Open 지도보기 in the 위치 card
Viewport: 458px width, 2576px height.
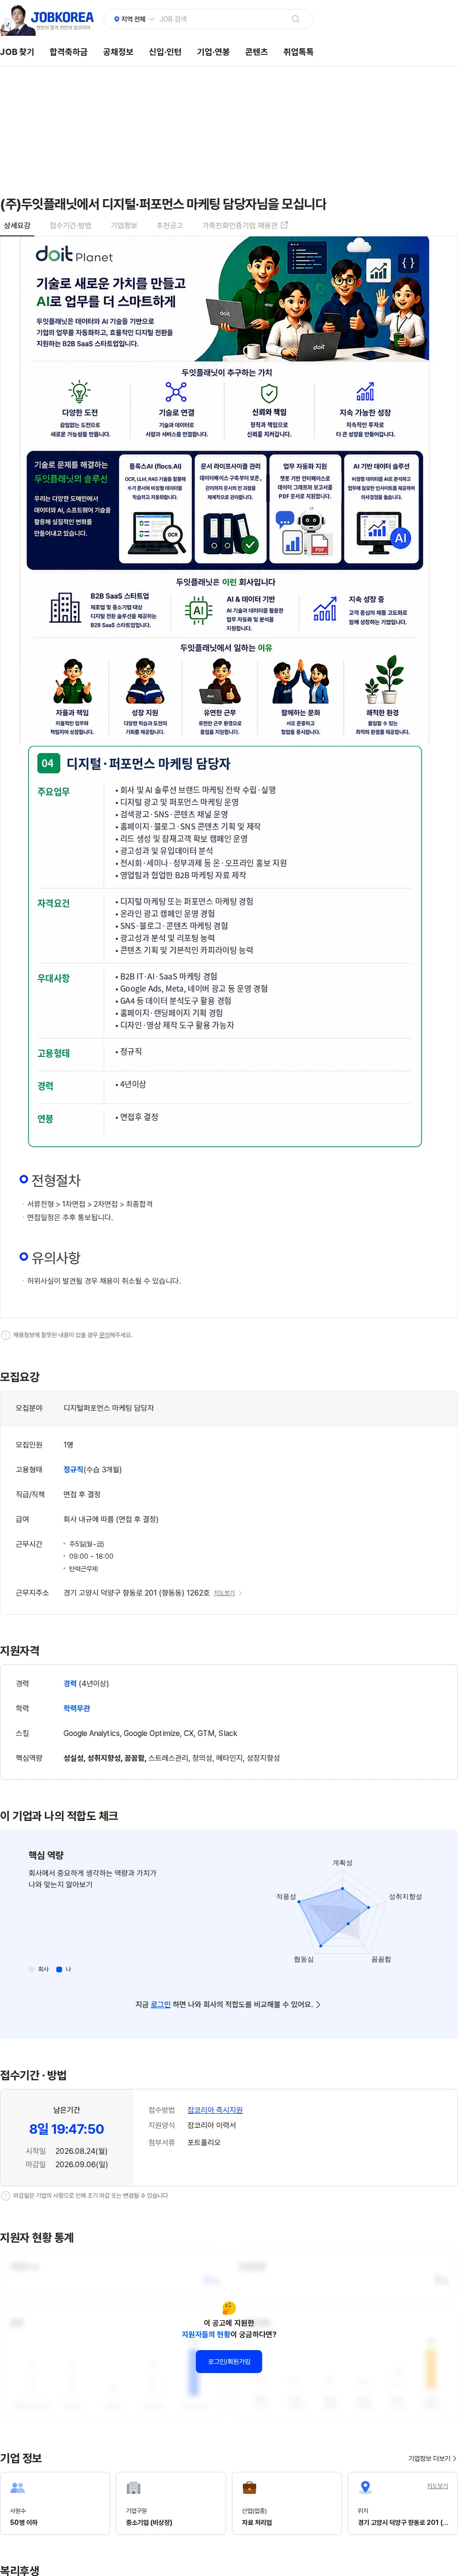point(437,2486)
